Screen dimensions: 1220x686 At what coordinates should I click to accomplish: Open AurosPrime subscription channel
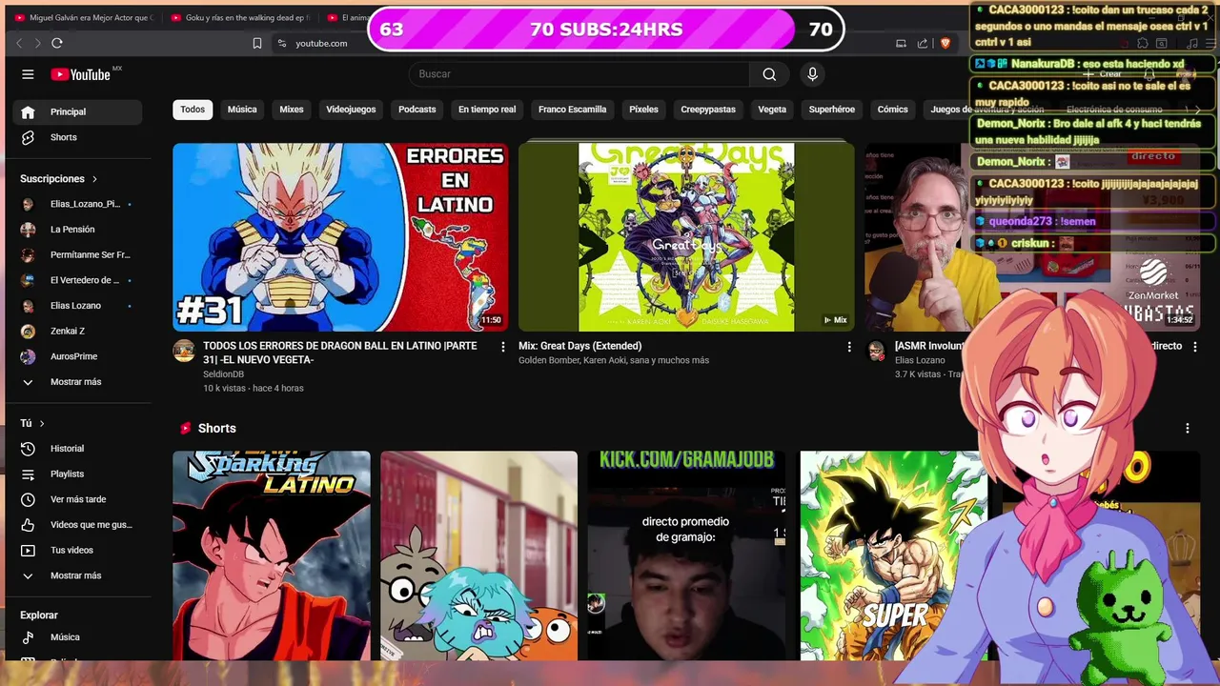(77, 356)
